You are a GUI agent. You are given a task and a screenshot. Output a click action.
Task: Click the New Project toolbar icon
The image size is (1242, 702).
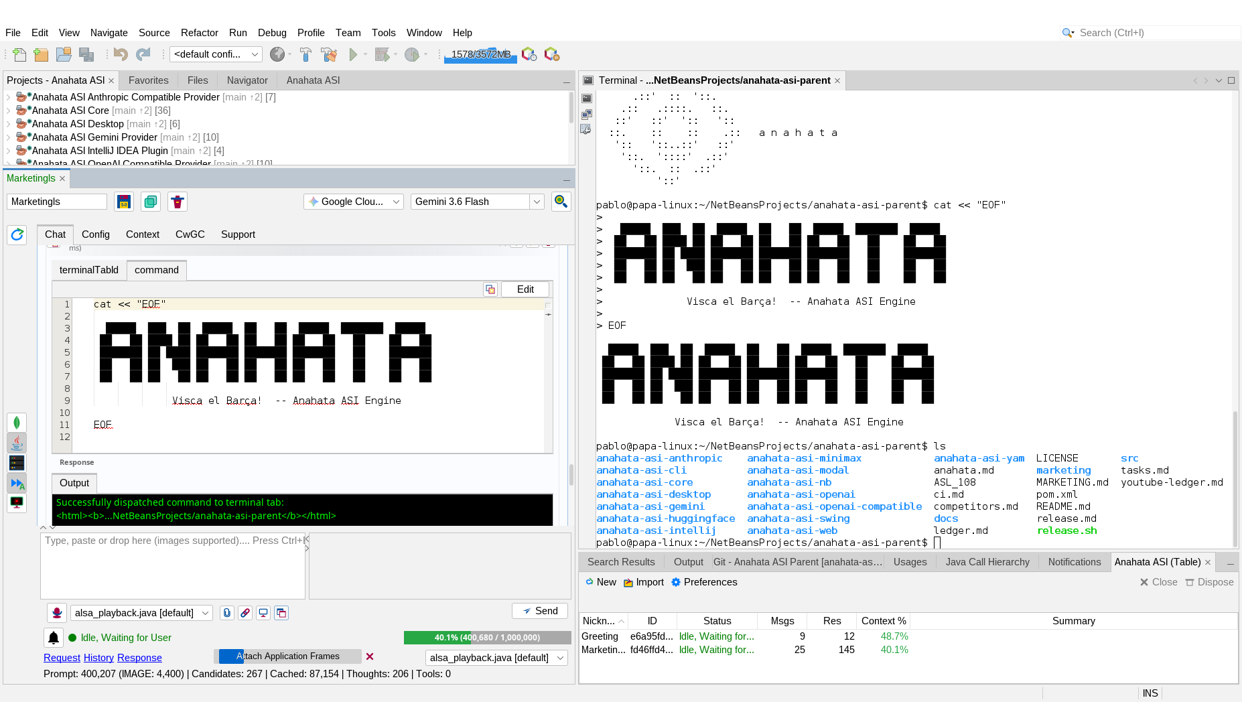41,54
